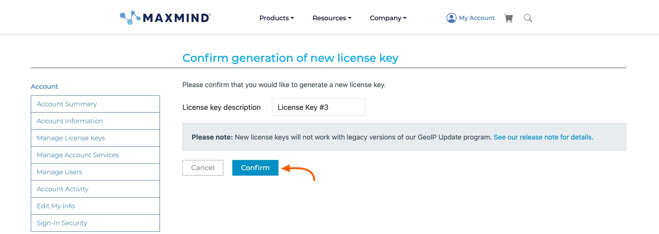This screenshot has height=234, width=659.
Task: Select Manage Users from sidebar
Action: [x=59, y=172]
